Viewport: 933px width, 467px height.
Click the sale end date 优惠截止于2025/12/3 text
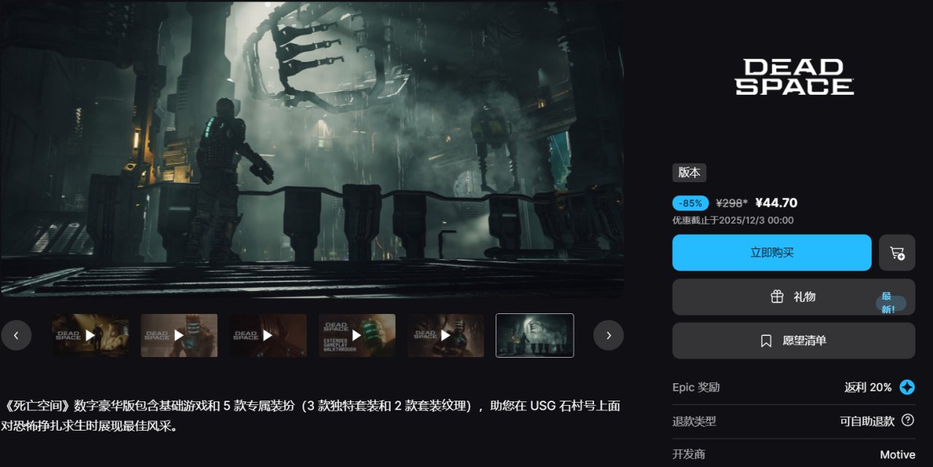(733, 220)
